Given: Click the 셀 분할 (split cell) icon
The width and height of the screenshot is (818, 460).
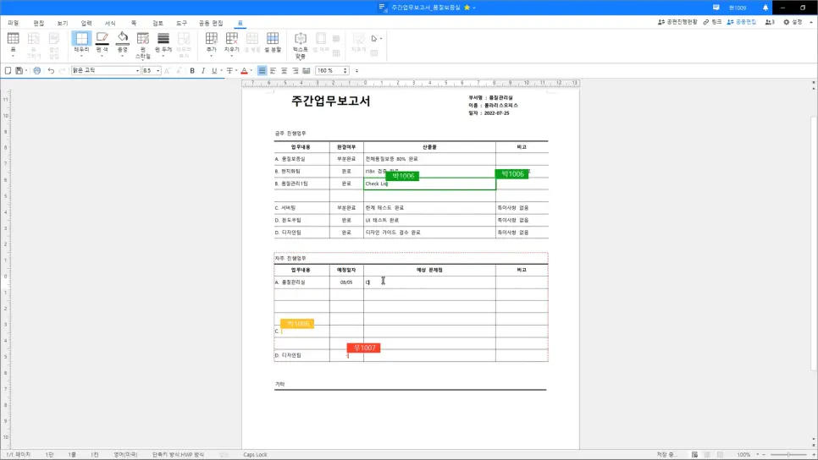Looking at the screenshot, I should 273,38.
